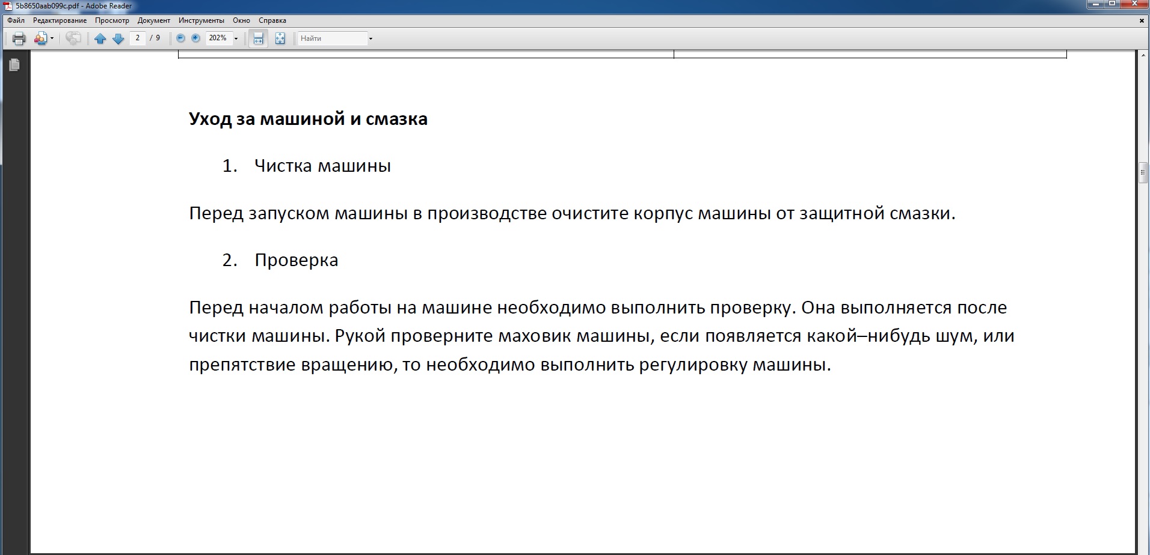
Task: Click the page number field showing 2
Action: (138, 38)
